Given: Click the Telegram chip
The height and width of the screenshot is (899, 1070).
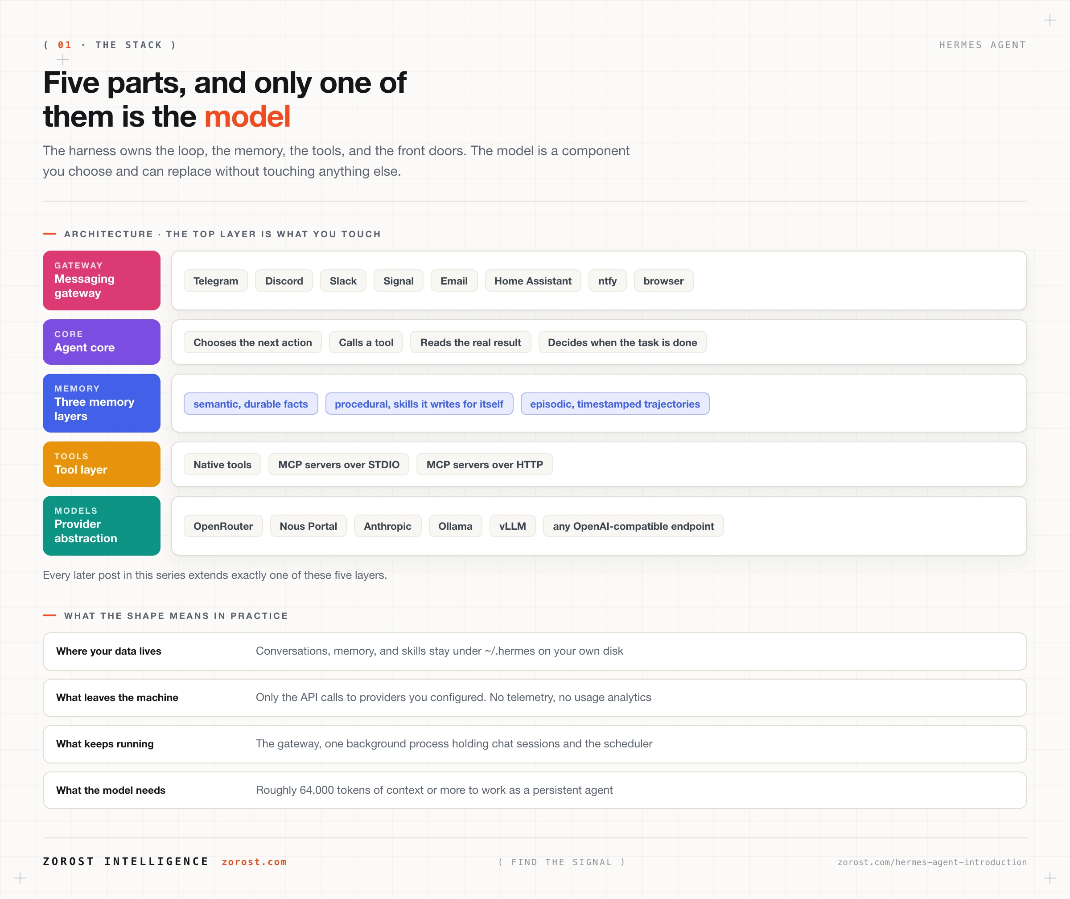Looking at the screenshot, I should (x=215, y=281).
